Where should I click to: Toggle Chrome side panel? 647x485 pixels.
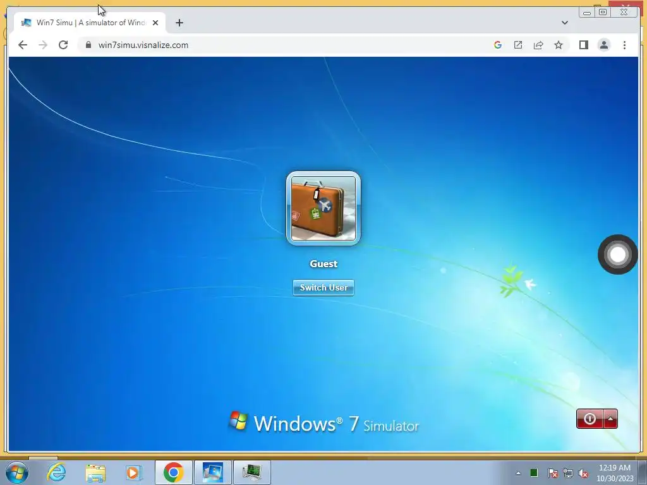(583, 45)
